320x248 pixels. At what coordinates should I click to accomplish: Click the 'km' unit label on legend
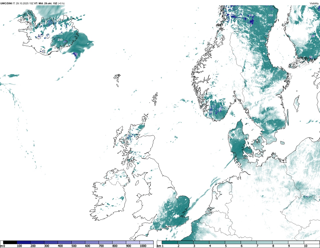pyautogui.click(x=159, y=246)
